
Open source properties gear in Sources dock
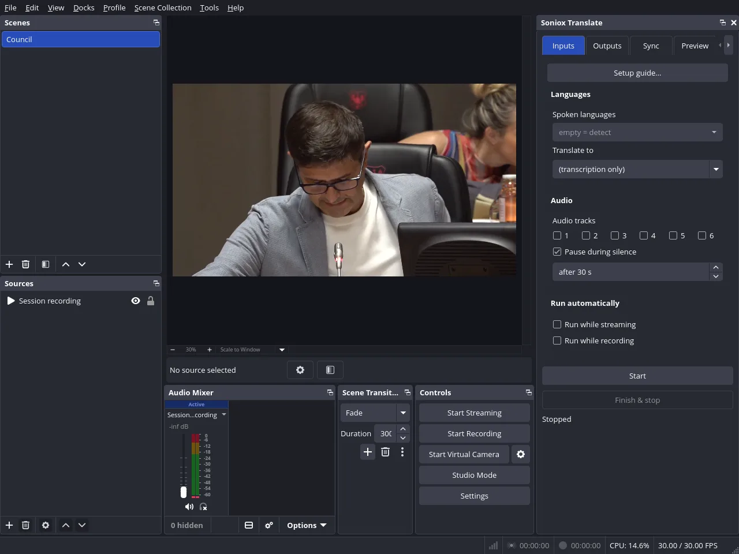tap(46, 525)
